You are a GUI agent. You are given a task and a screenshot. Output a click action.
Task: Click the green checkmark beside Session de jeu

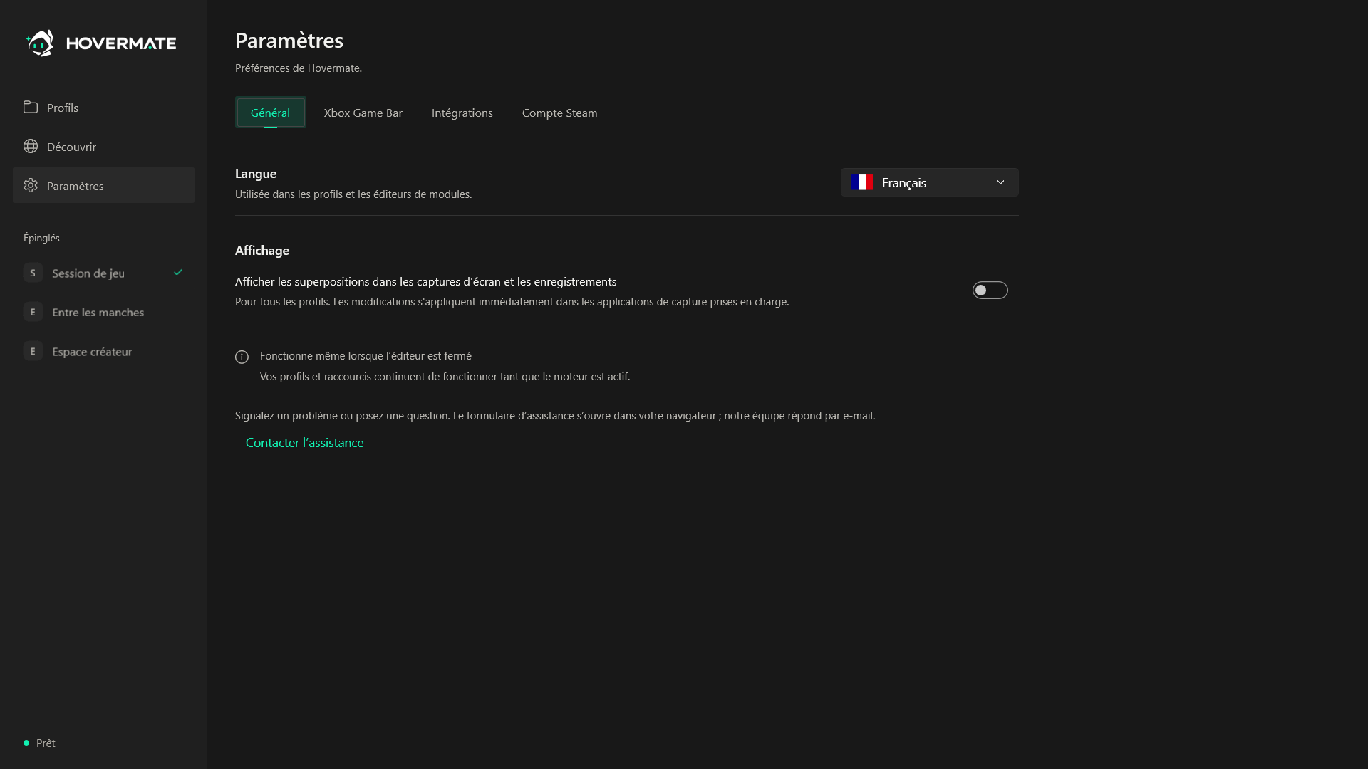[x=178, y=272]
